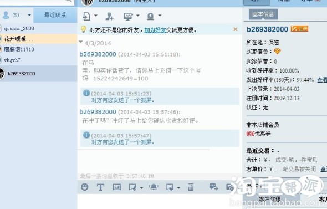Collapse the 4/3/2014 message group
Image resolution: width=327 pixels, height=209 pixels.
(81, 42)
